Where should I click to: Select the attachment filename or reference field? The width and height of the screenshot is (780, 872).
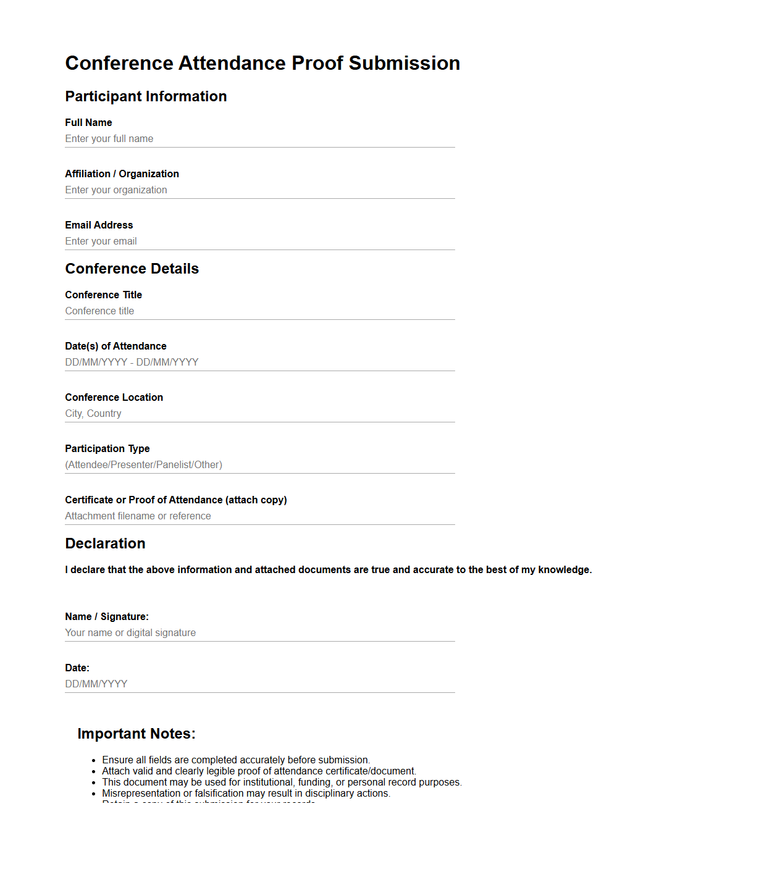click(x=259, y=516)
